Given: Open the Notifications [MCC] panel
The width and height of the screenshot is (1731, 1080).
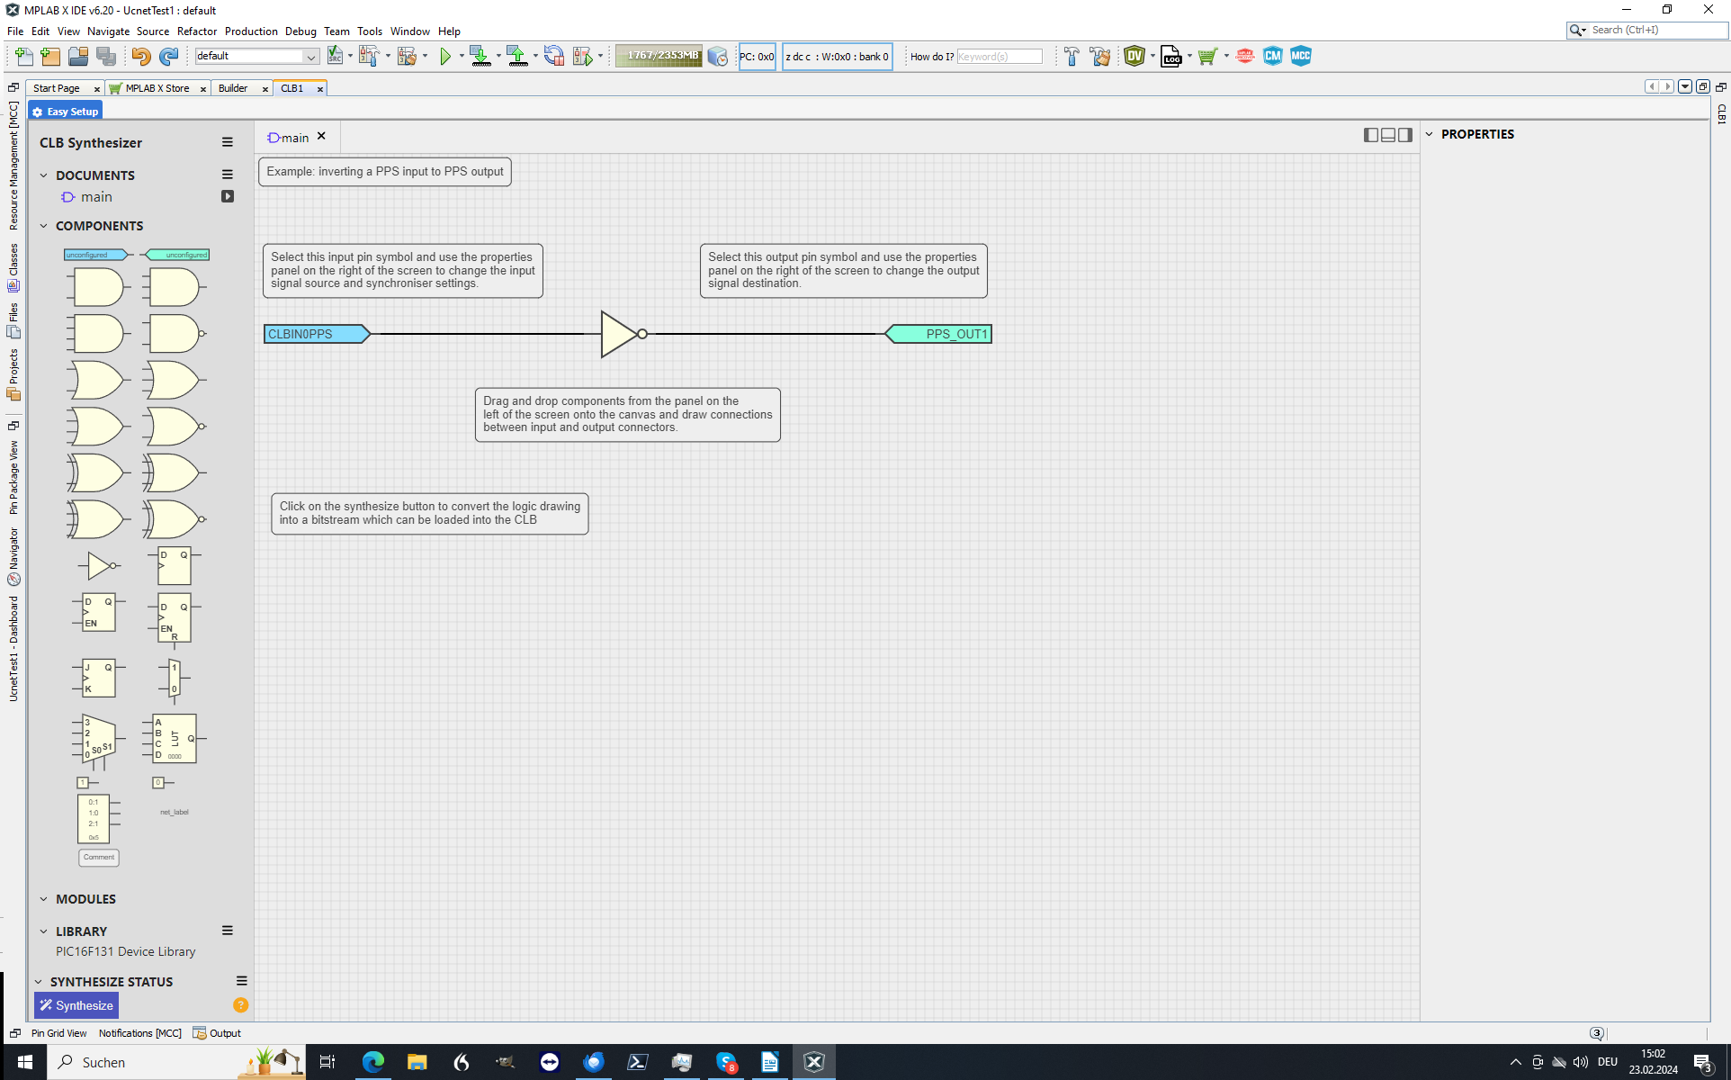Looking at the screenshot, I should [139, 1033].
